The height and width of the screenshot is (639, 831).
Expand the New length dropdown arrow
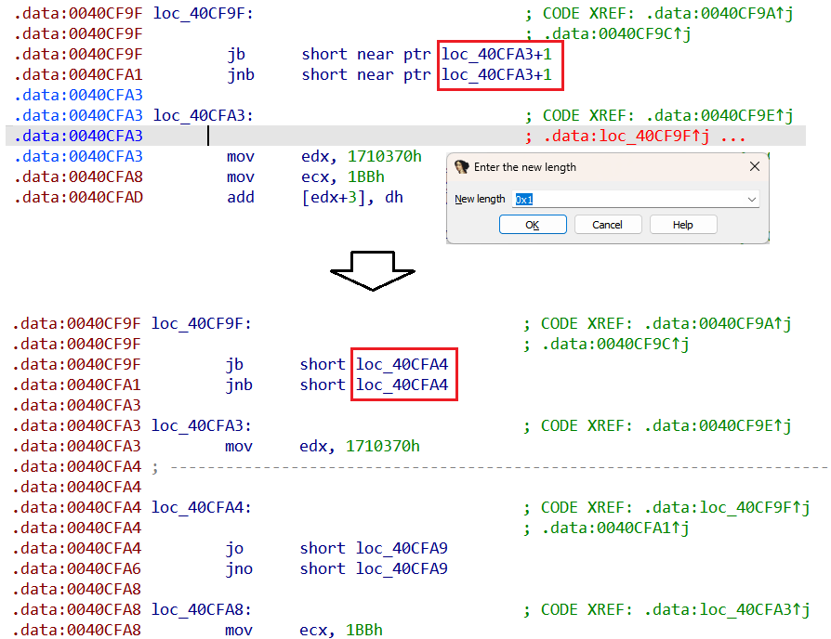751,199
